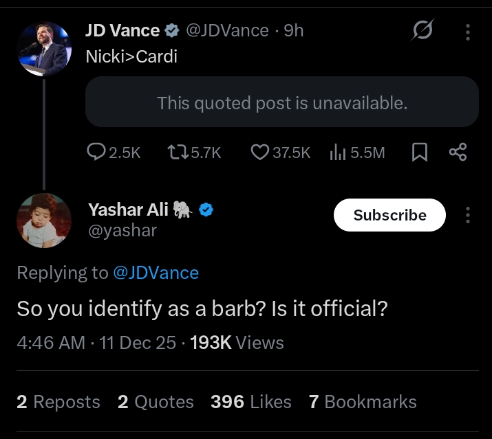The image size is (492, 439).
Task: Like JD Vance's post with heart icon
Action: pyautogui.click(x=259, y=152)
